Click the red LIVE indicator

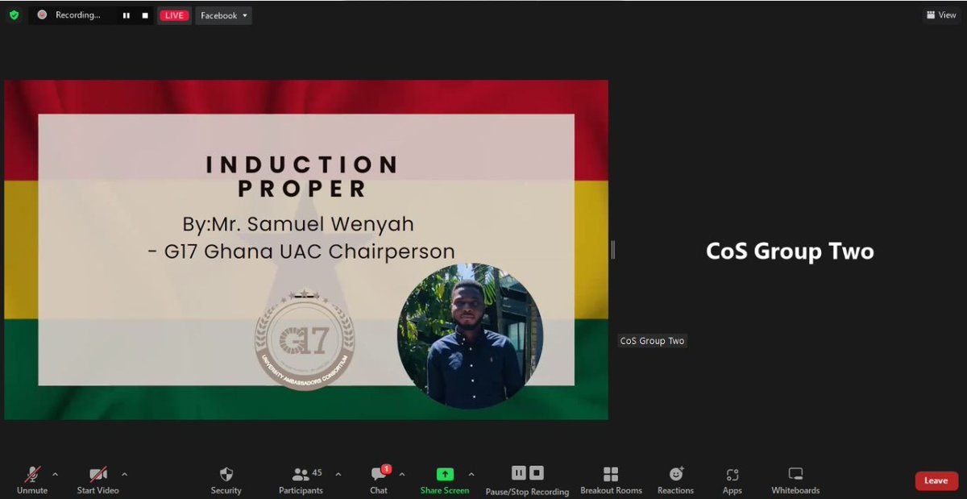(x=174, y=15)
